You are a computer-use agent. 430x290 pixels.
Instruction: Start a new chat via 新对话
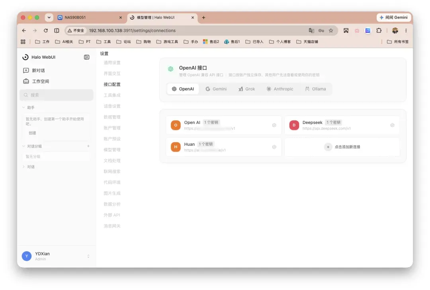(x=34, y=70)
